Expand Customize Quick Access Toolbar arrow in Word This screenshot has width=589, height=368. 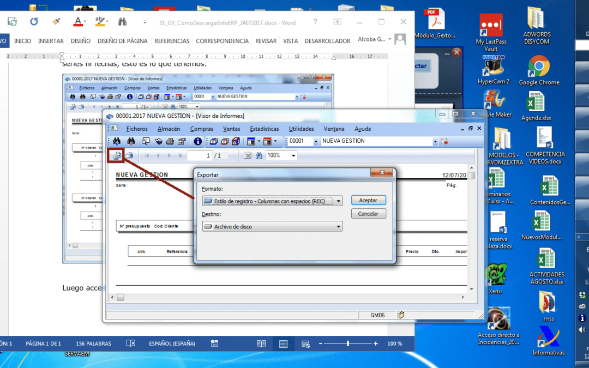pos(145,22)
